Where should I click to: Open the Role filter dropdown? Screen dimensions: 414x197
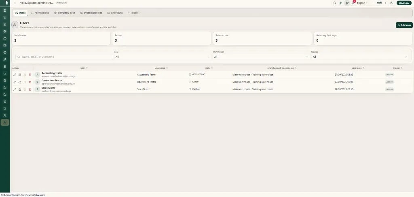click(162, 57)
